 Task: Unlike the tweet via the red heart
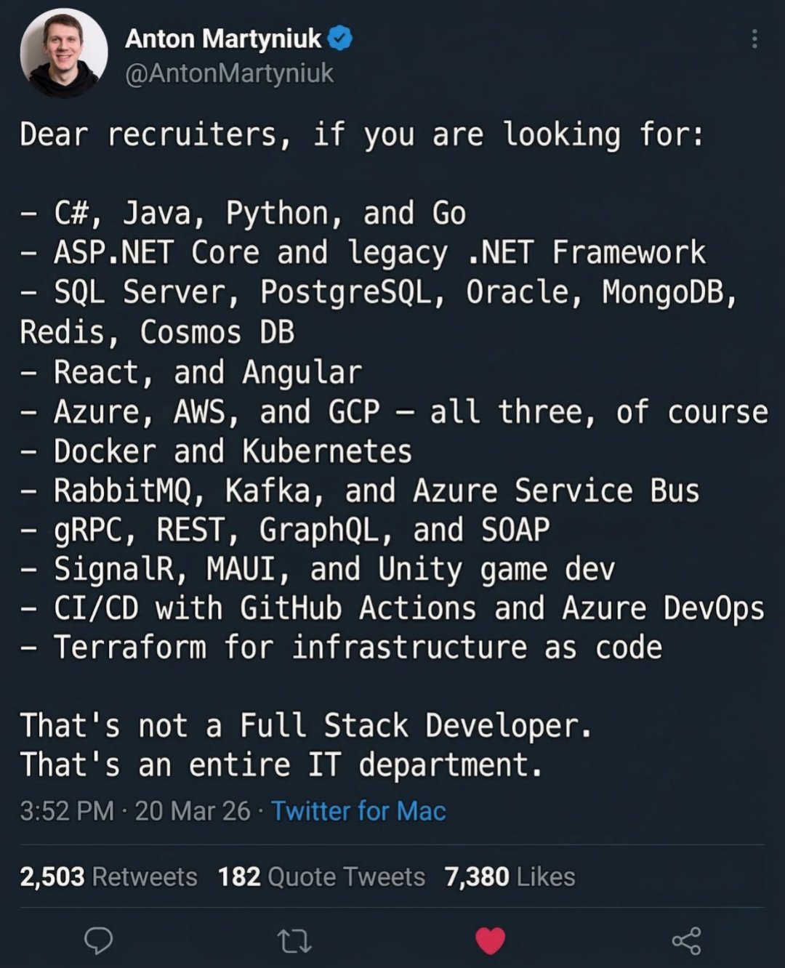pyautogui.click(x=490, y=941)
